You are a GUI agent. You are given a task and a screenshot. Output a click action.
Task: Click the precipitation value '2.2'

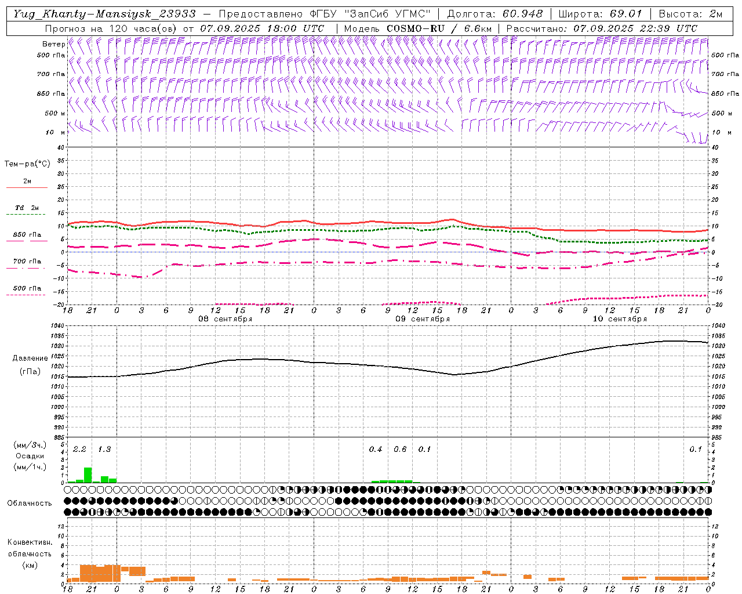coord(79,450)
